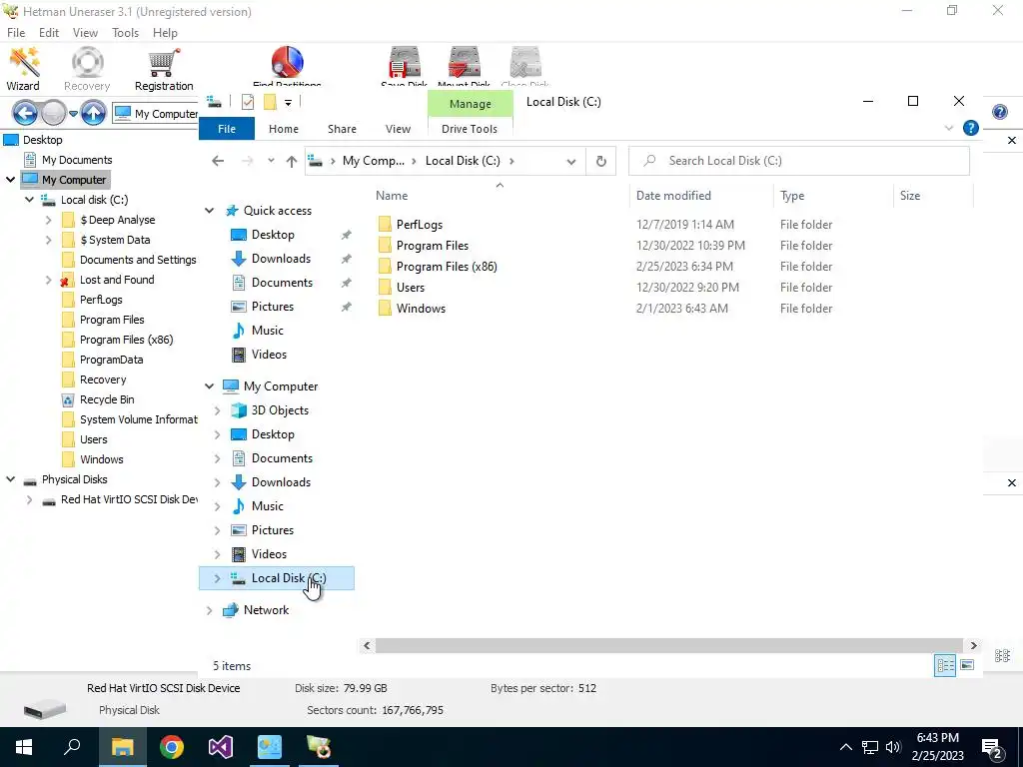Click the Mount Disk toolbar icon
This screenshot has height=767, width=1023.
[464, 67]
